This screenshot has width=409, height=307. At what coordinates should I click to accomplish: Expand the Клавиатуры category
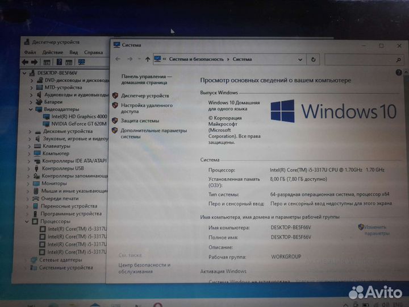click(x=29, y=146)
